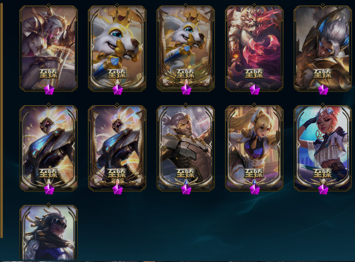
Task: Open the dreadlocked woman wearing sunglasses card
Action: click(49, 232)
